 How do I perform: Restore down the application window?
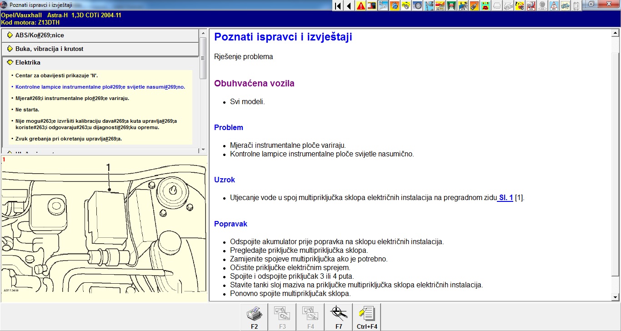591,4
